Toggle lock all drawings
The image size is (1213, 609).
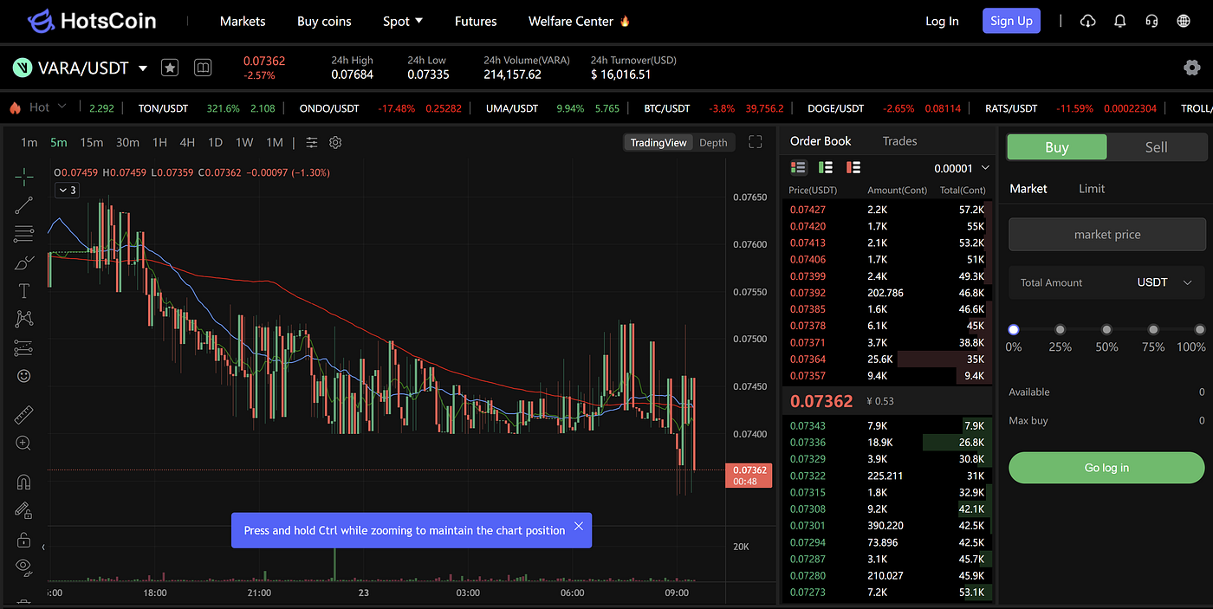pyautogui.click(x=24, y=539)
